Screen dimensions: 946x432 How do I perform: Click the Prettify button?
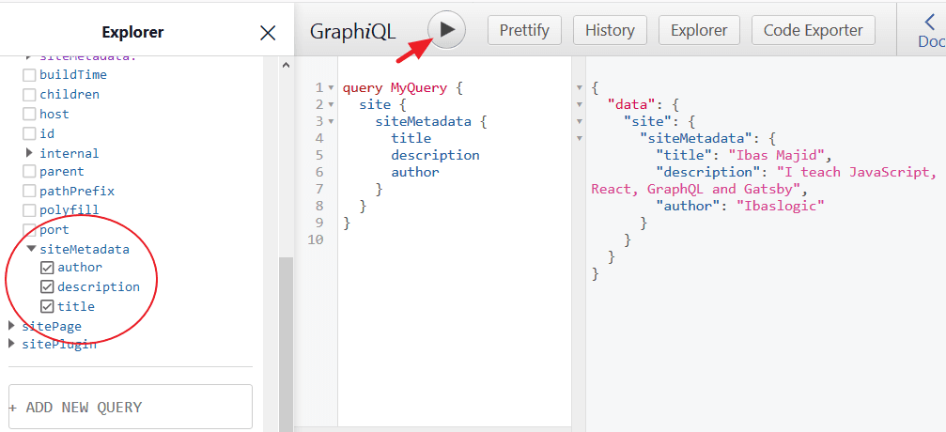(x=524, y=30)
